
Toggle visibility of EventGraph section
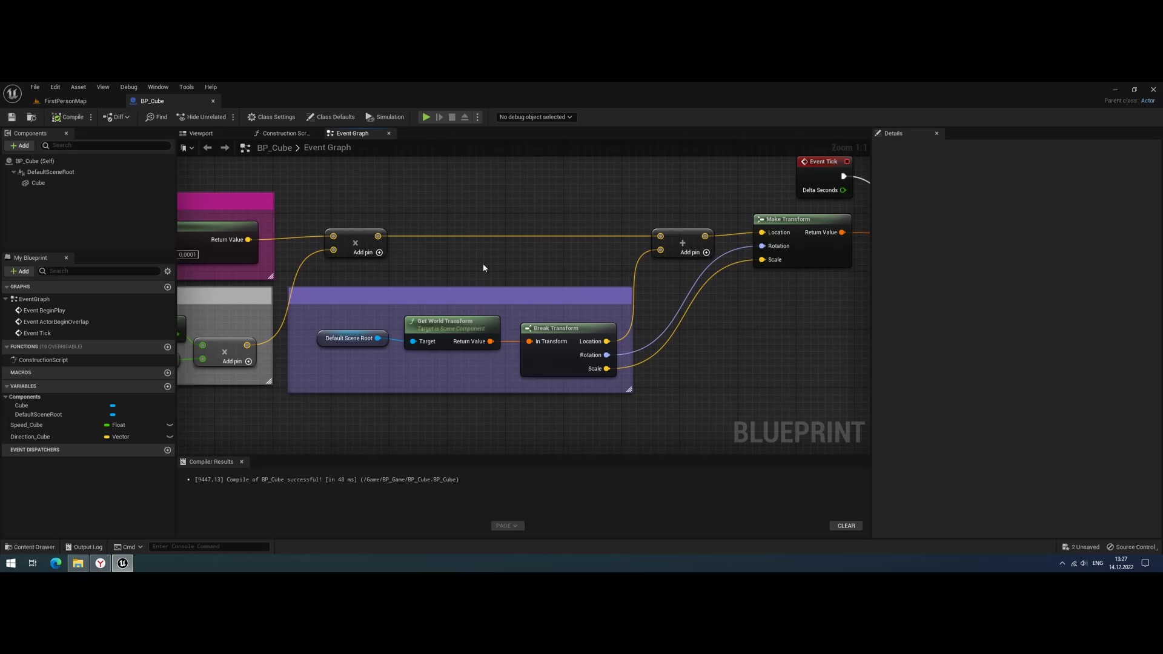tap(7, 299)
